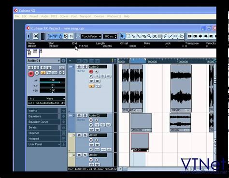229x178 pixels.
Task: Open the Touch Fader automation dropdown
Action: (x=91, y=36)
